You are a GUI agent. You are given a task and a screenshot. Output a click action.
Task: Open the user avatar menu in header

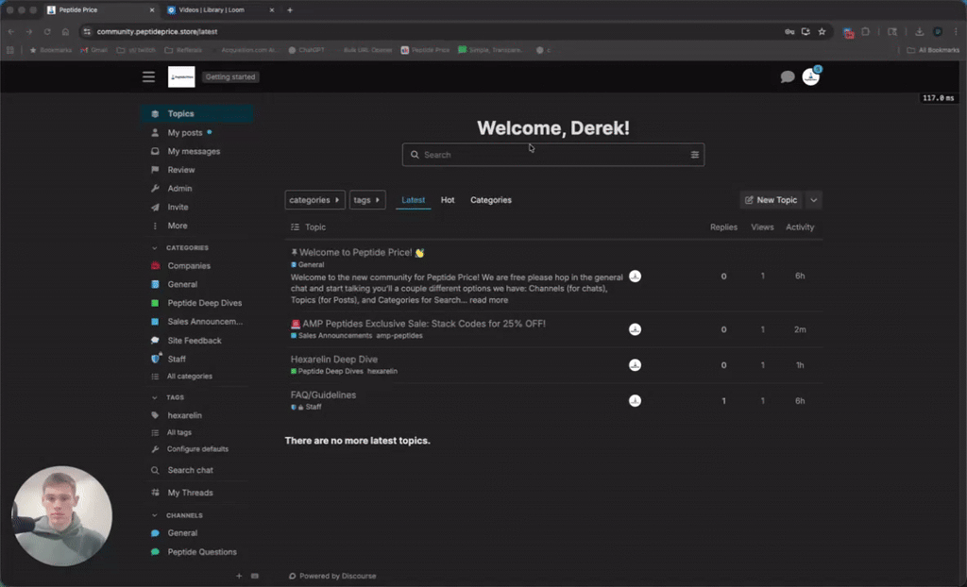click(x=810, y=77)
